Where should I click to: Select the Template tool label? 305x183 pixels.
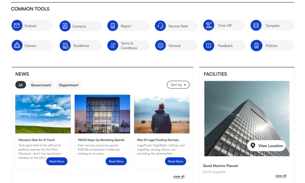(x=273, y=26)
